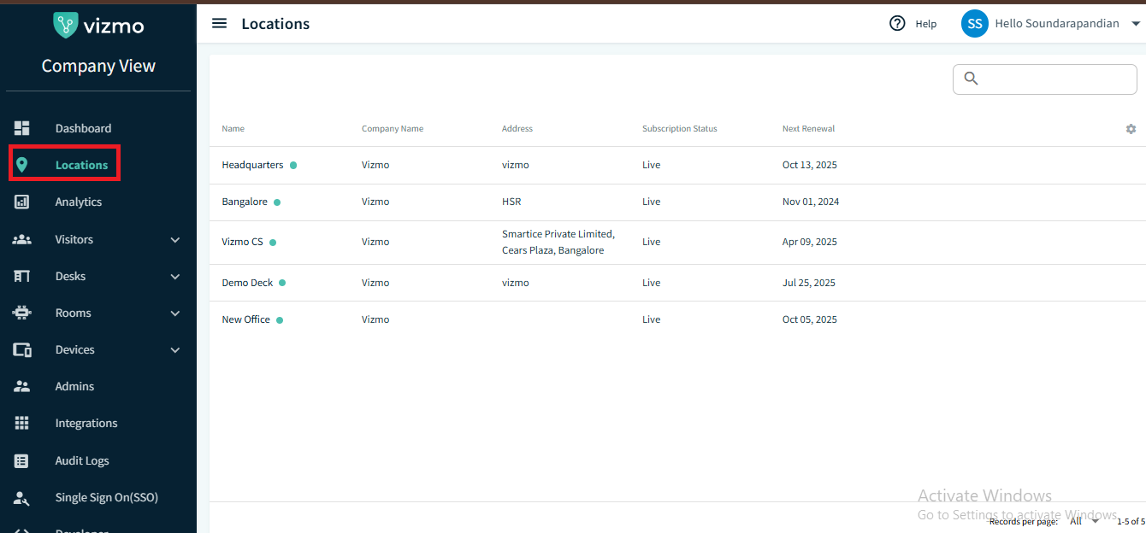Viewport: 1146px width, 533px height.
Task: Open the Headquarters location
Action: click(x=252, y=165)
